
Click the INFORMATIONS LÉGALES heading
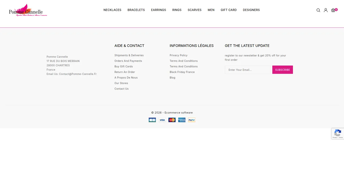(x=192, y=46)
